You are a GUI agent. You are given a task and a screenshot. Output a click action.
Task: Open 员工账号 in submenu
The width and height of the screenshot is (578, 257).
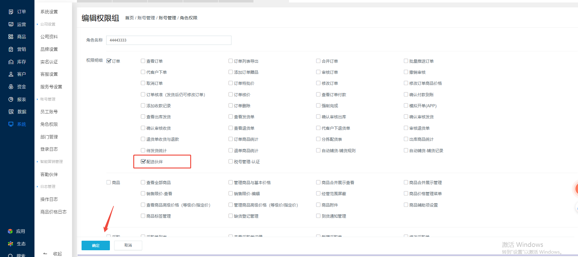click(x=49, y=112)
